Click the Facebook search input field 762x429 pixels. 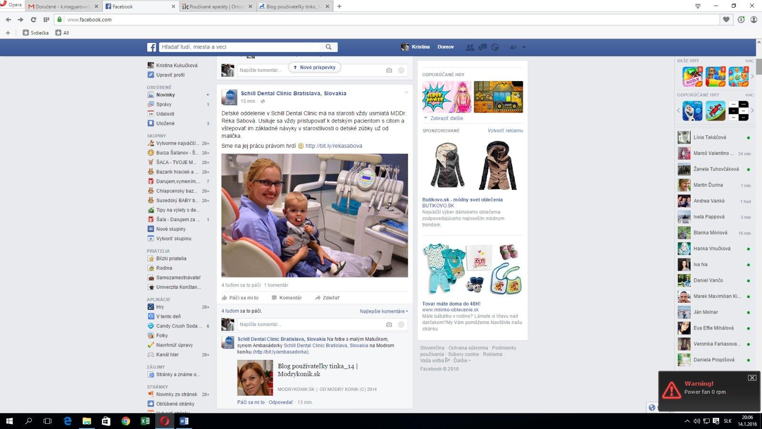click(x=241, y=47)
